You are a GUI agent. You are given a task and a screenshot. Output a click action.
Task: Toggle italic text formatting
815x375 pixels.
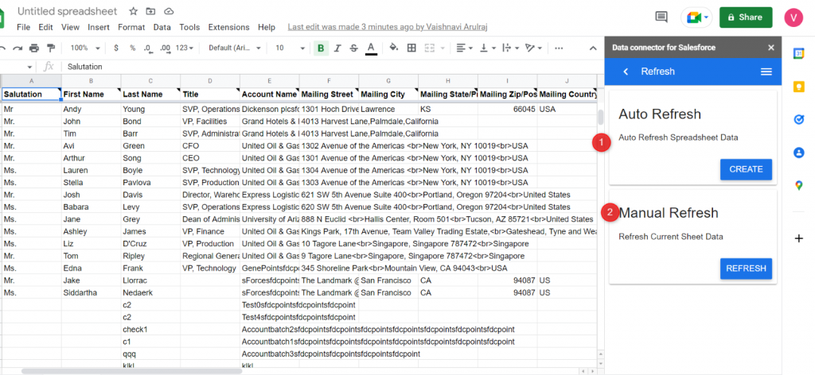click(337, 48)
